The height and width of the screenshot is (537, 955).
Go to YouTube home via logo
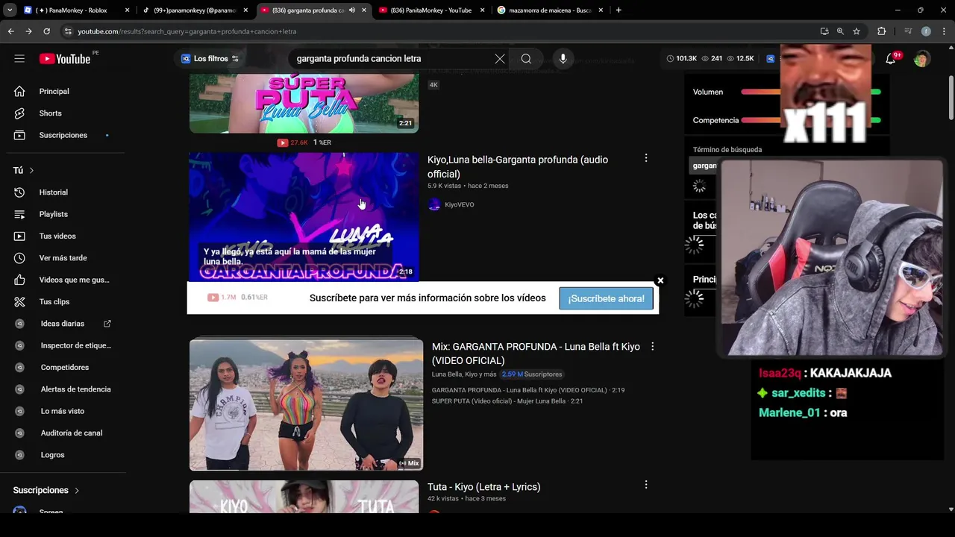65,58
